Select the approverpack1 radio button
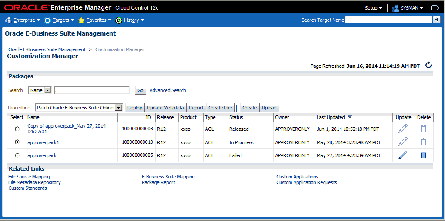 (x=17, y=142)
